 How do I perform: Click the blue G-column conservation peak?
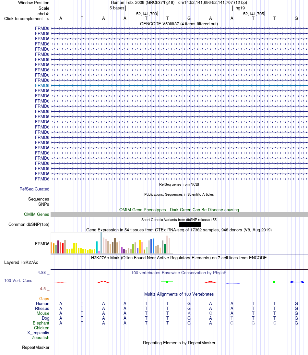(297, 282)
